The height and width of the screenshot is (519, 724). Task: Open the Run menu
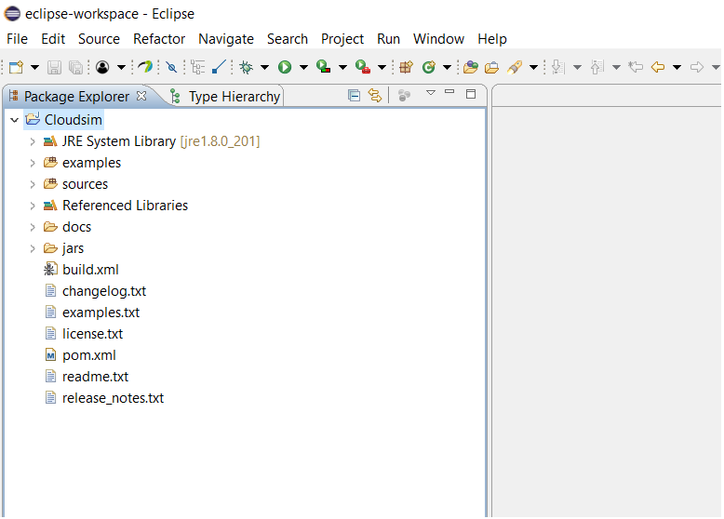click(x=388, y=39)
